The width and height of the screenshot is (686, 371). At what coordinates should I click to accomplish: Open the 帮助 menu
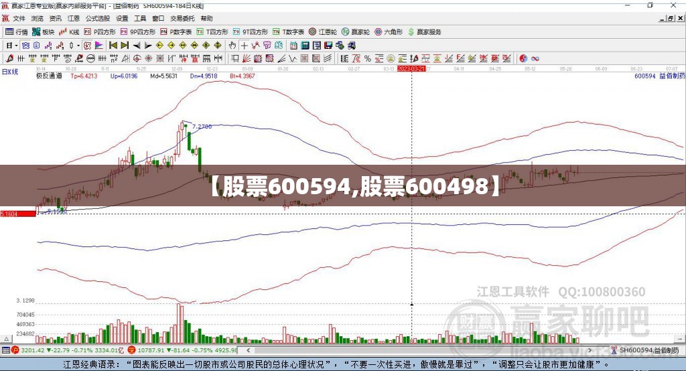[206, 18]
